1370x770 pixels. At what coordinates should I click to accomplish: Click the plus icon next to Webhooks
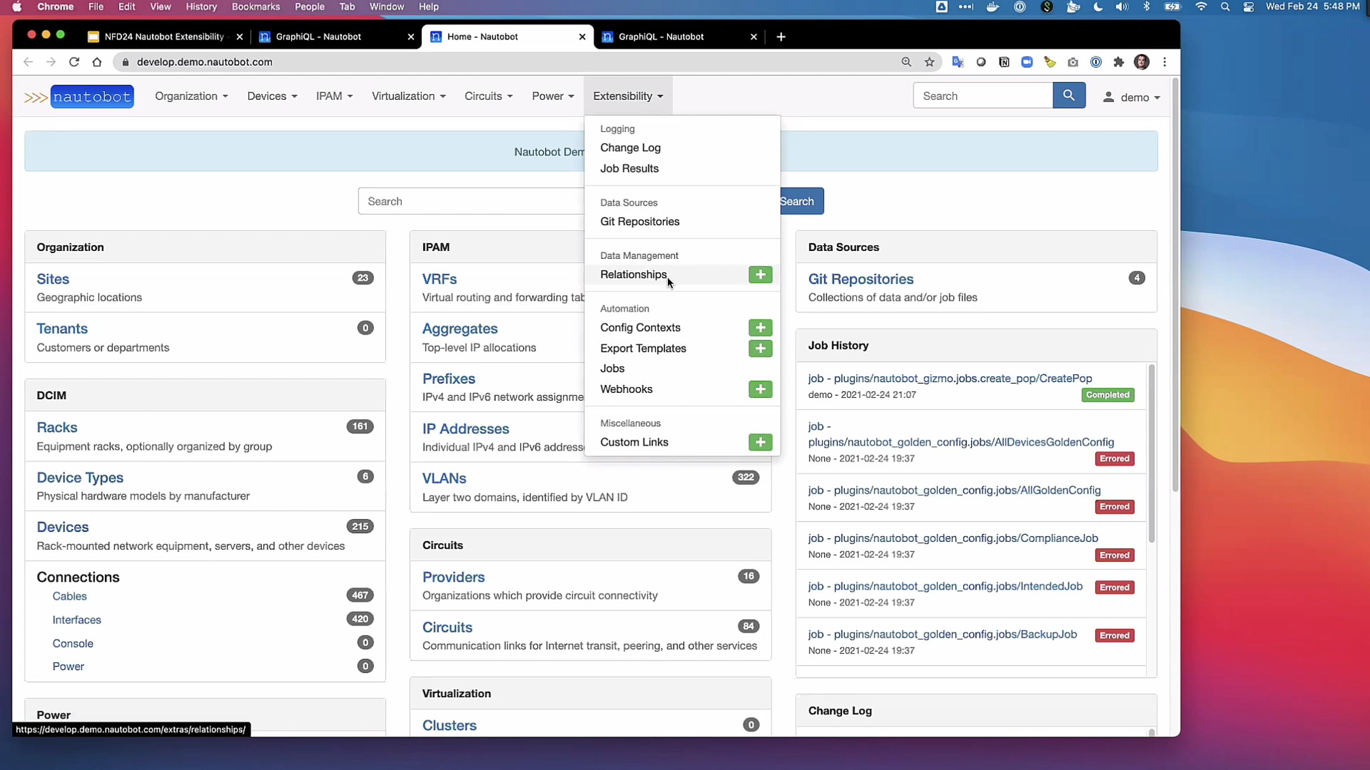760,389
